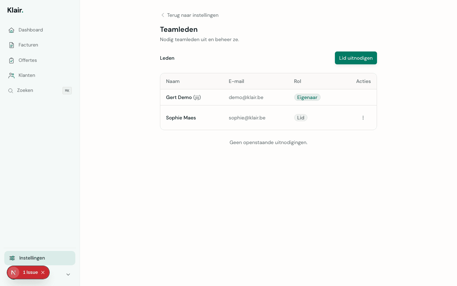Screen dimensions: 457x286
Task: Click the ⌘K shortcut badge
Action: click(67, 91)
